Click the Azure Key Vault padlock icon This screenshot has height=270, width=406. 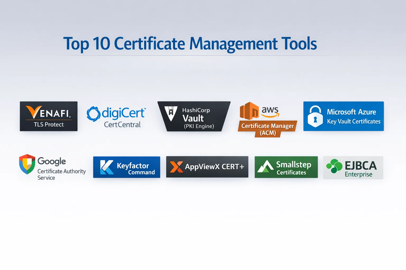pyautogui.click(x=315, y=117)
